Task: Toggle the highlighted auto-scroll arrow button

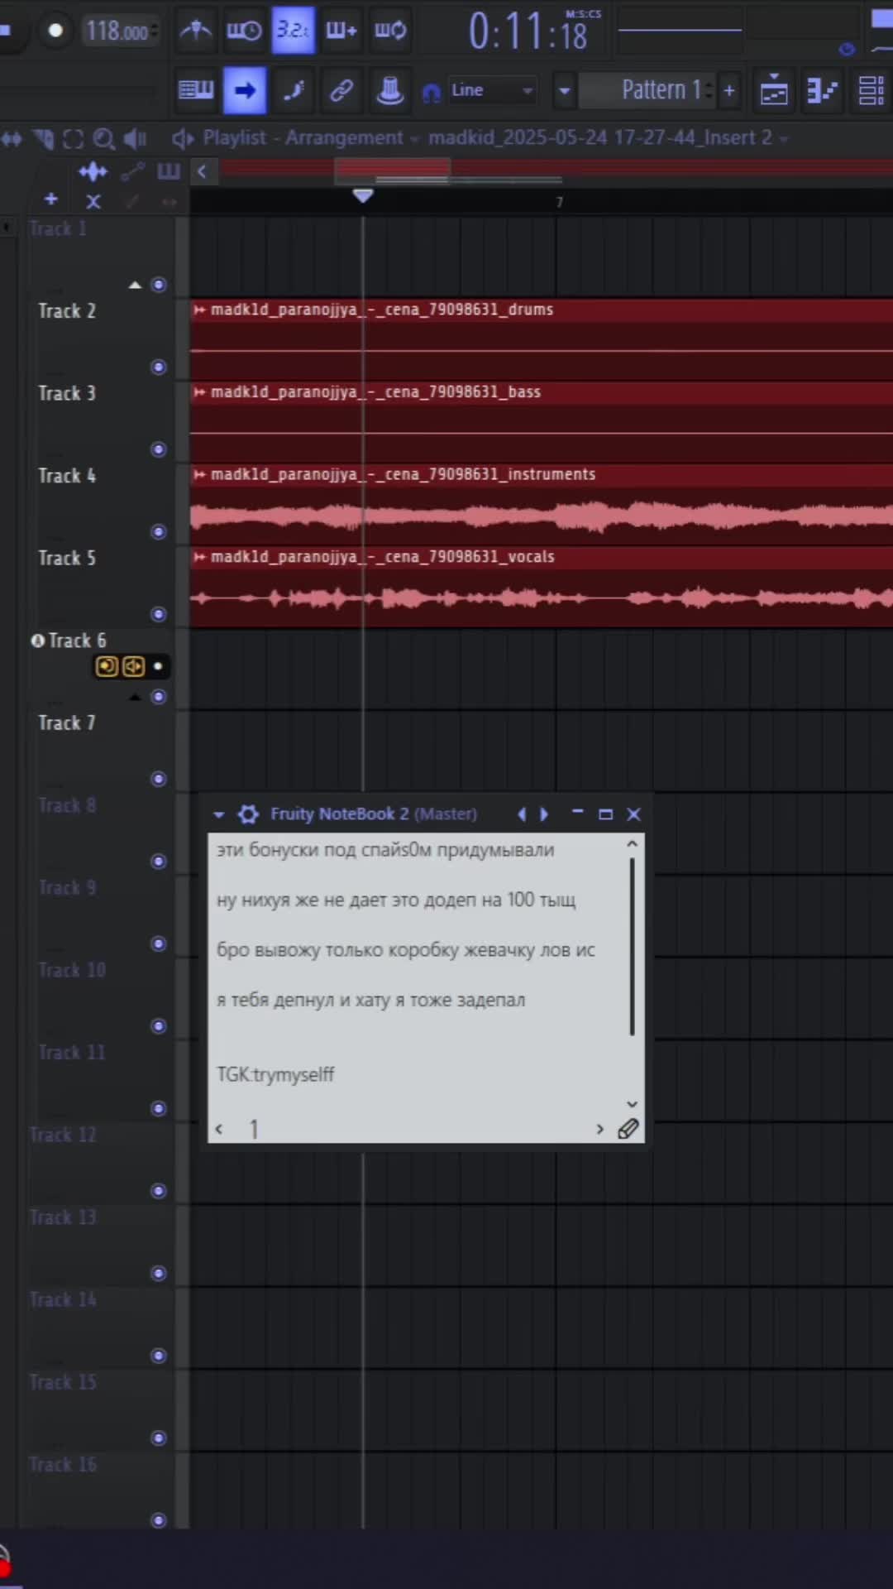Action: pos(245,90)
